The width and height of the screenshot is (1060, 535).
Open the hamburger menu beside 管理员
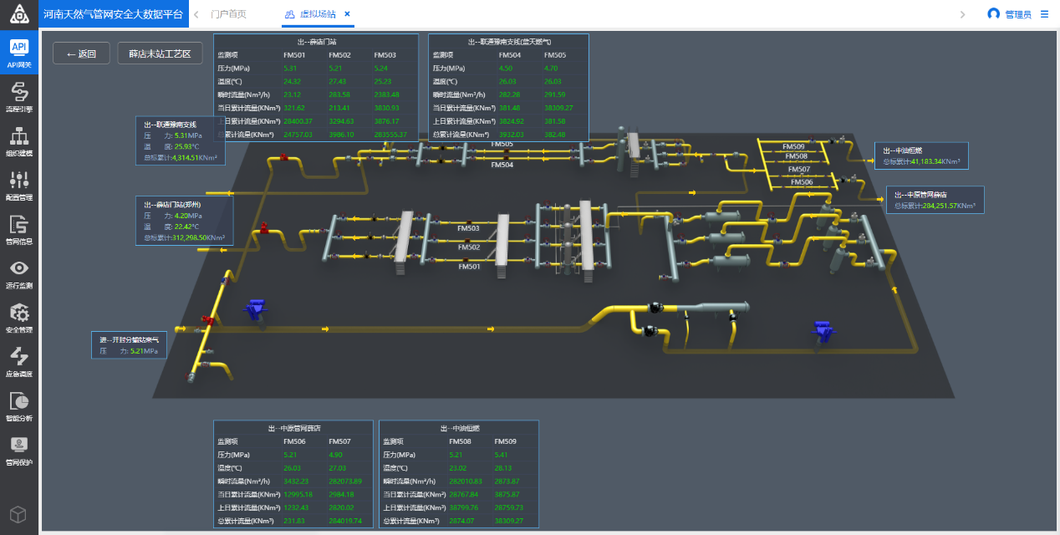click(x=1044, y=14)
